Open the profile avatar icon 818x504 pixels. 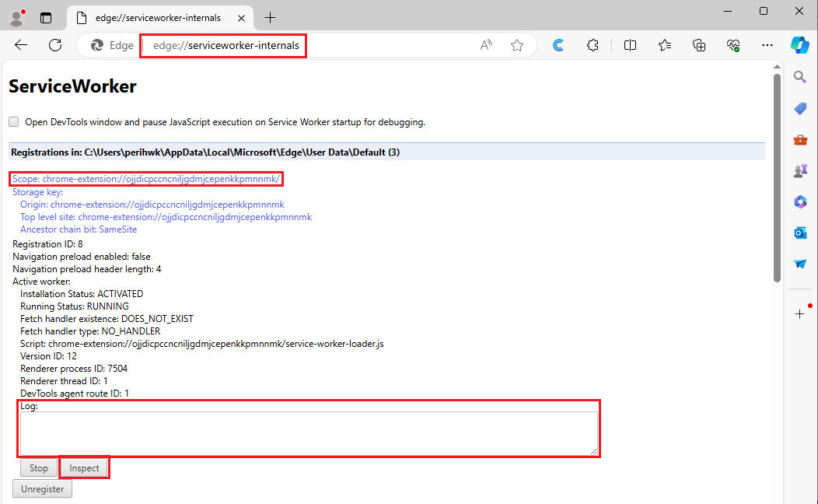click(16, 18)
